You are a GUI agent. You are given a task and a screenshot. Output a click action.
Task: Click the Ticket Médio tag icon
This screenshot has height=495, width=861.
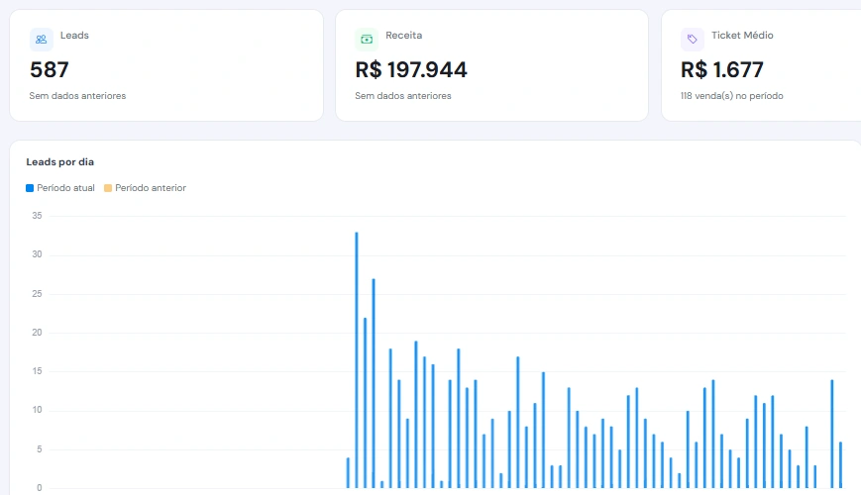click(693, 40)
